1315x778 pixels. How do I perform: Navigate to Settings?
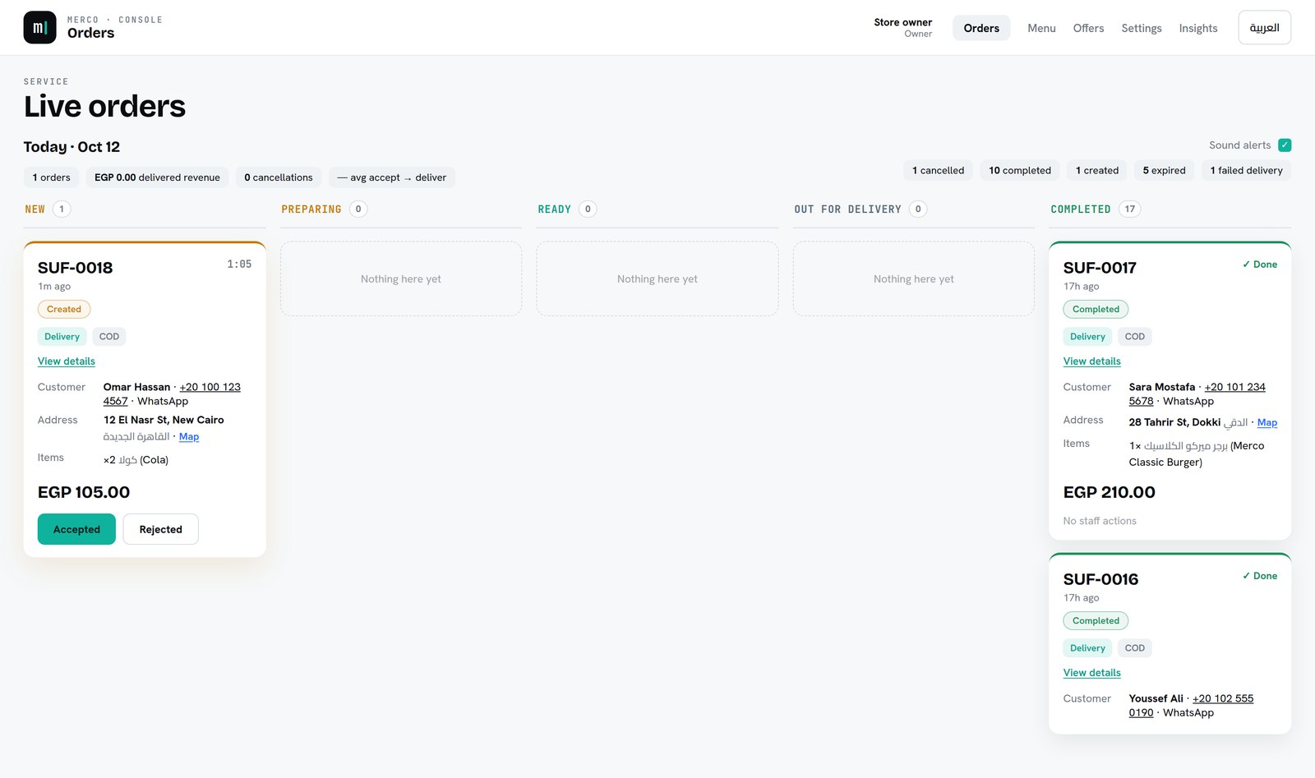pos(1142,28)
